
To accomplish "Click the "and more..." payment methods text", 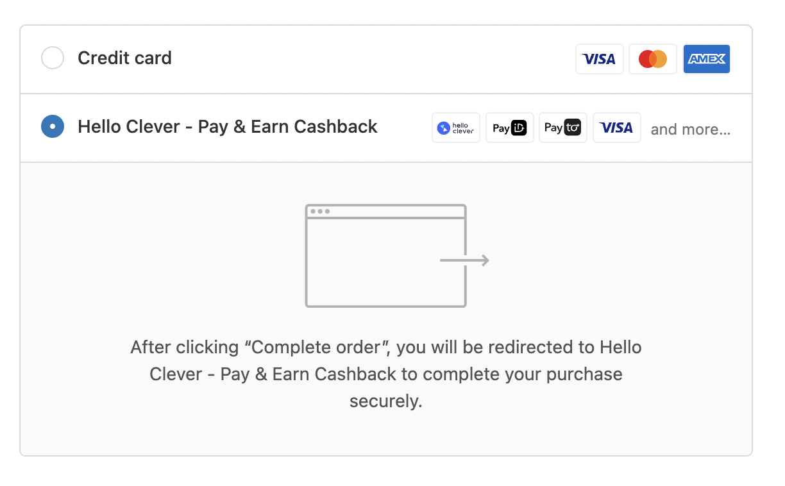I will 690,130.
